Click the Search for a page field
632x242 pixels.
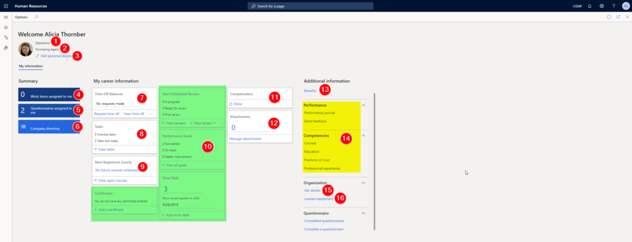click(310, 6)
